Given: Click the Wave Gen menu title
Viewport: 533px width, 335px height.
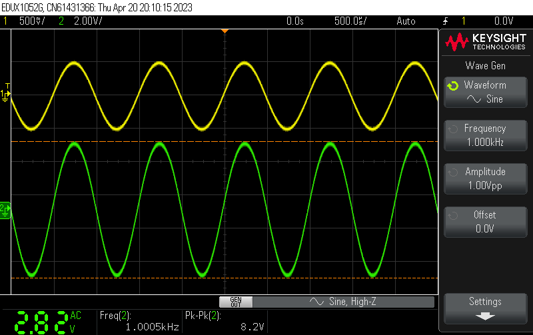Looking at the screenshot, I should (486, 65).
